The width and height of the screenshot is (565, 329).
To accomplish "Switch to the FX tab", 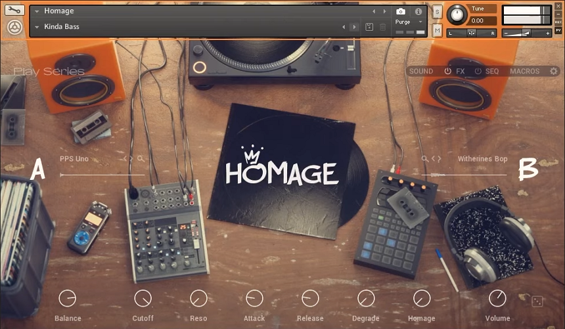I will point(460,71).
